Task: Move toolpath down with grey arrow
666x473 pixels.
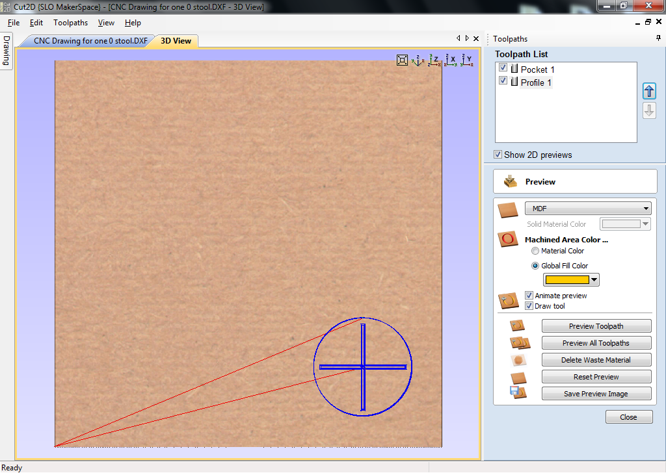Action: (649, 110)
